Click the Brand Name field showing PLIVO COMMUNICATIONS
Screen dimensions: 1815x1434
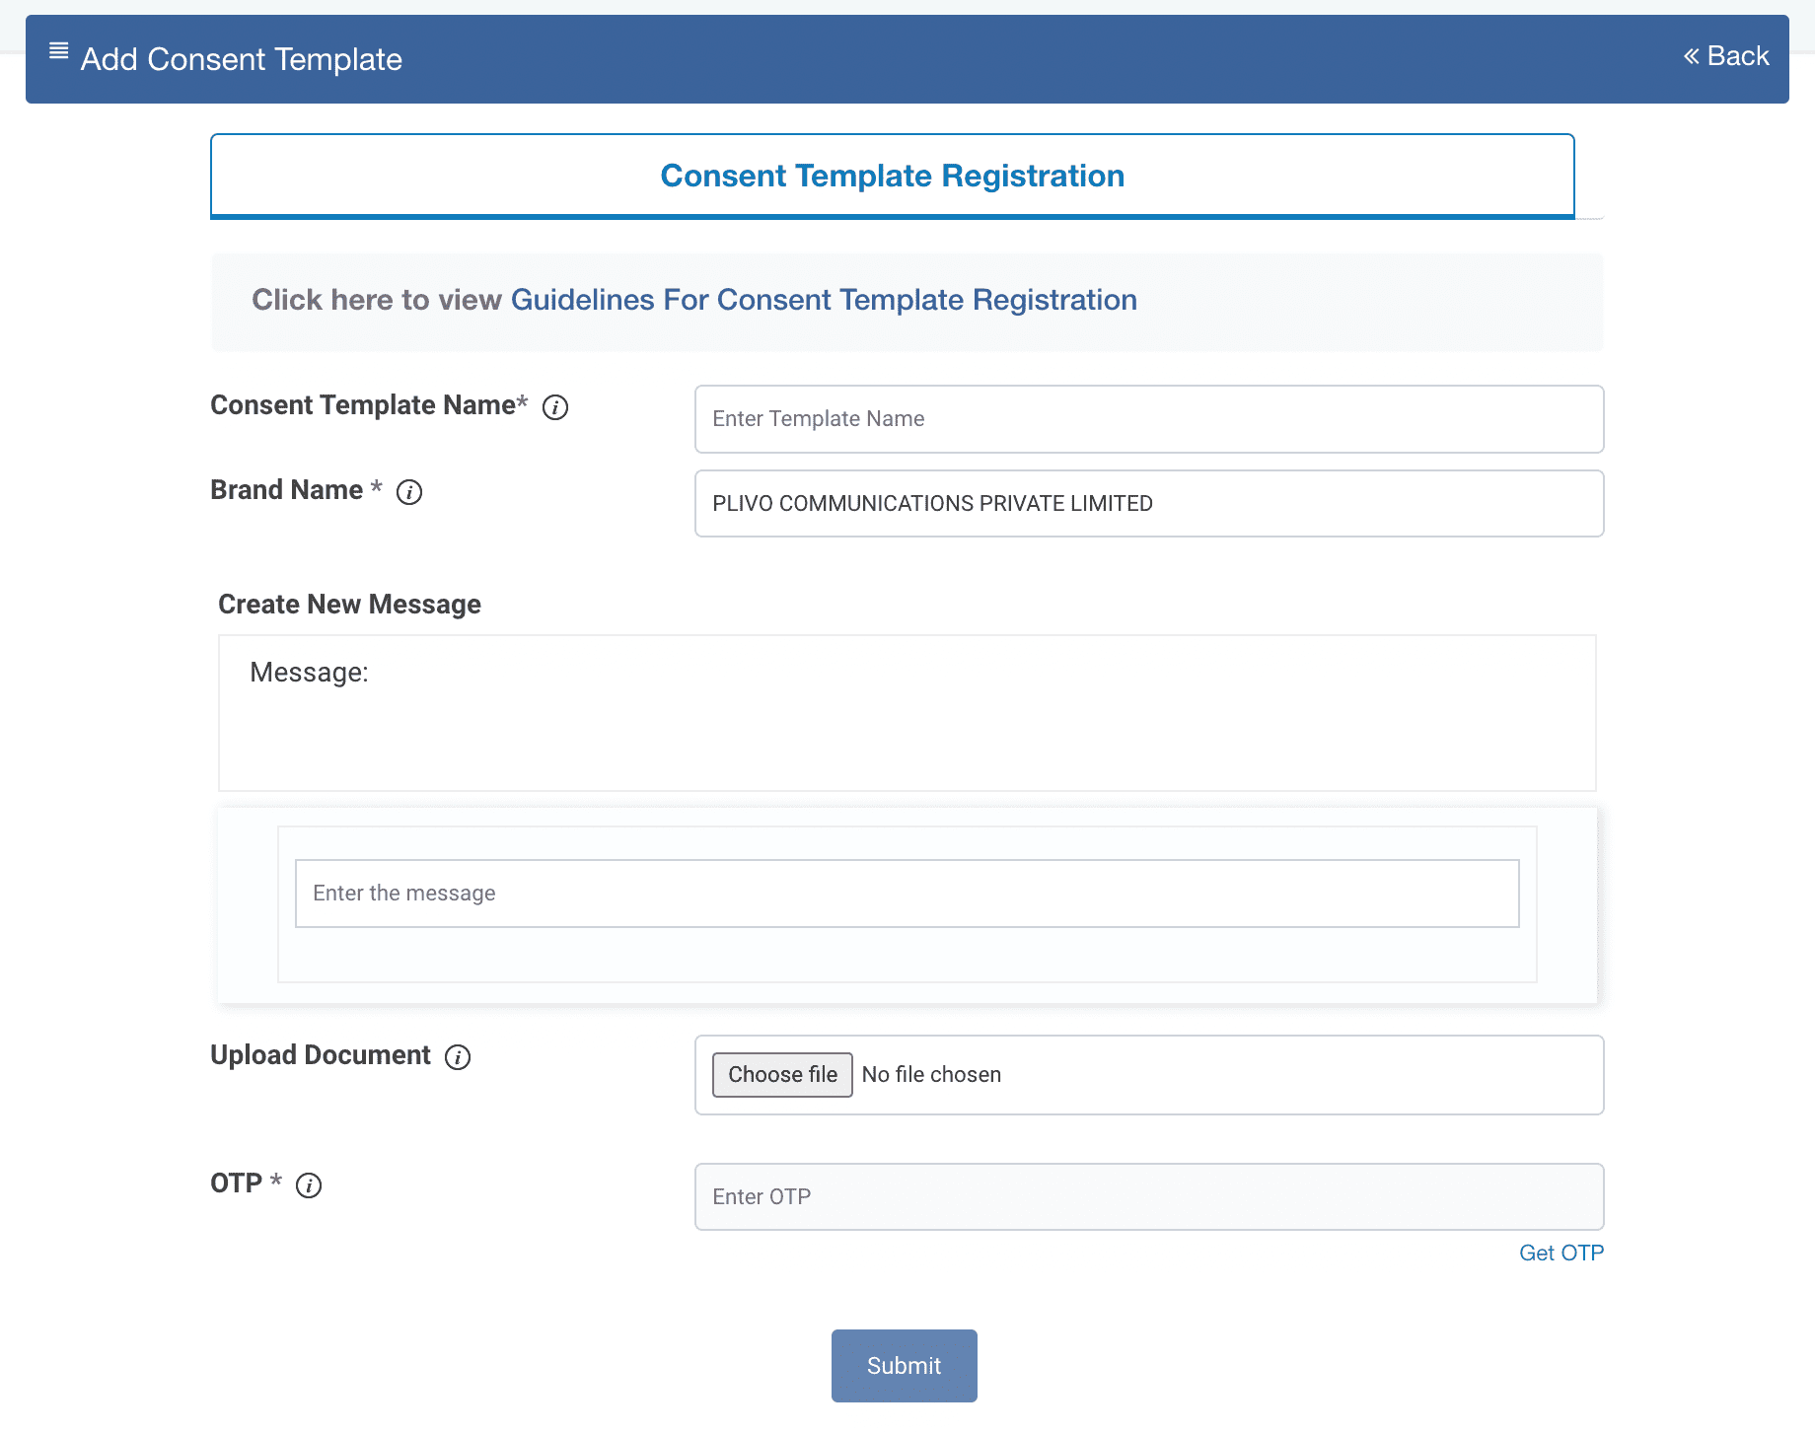(x=1148, y=503)
